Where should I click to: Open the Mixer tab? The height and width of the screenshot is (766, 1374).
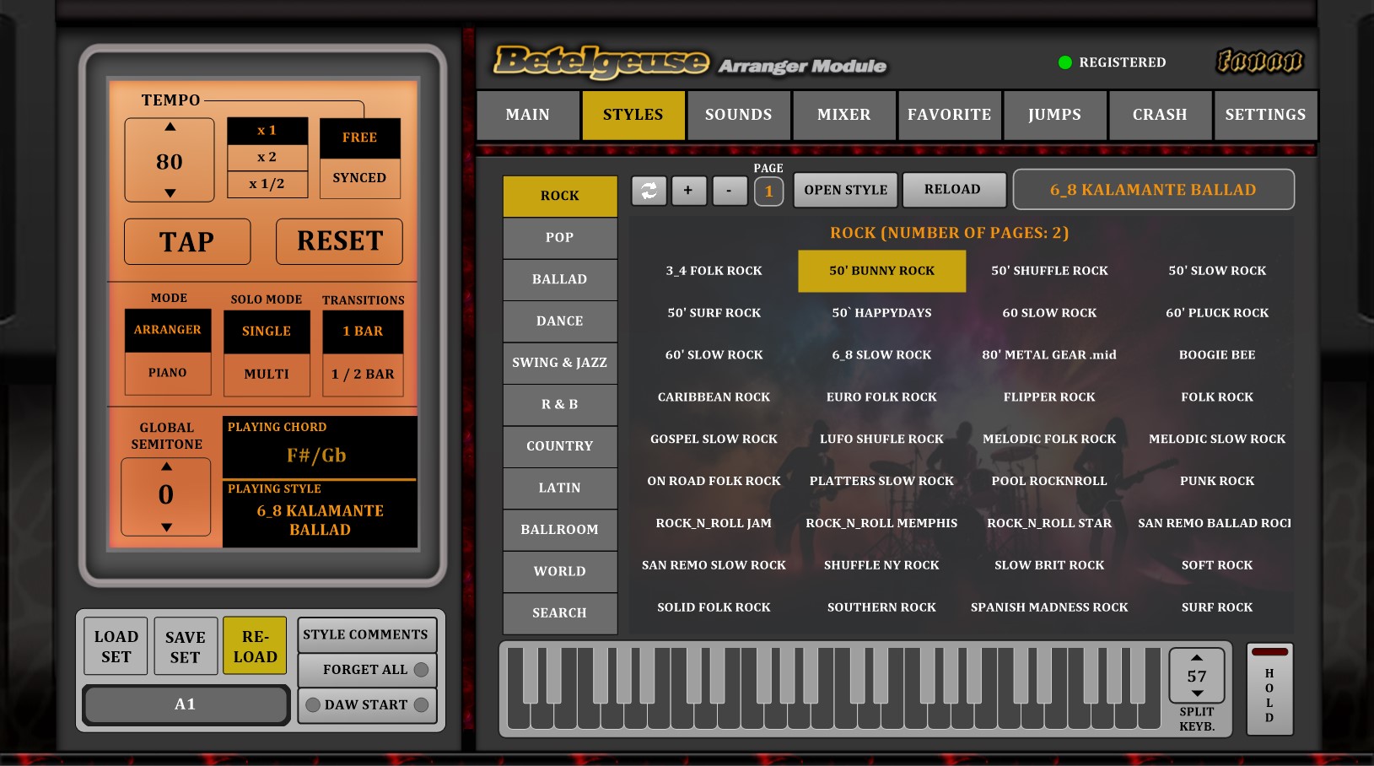(843, 115)
